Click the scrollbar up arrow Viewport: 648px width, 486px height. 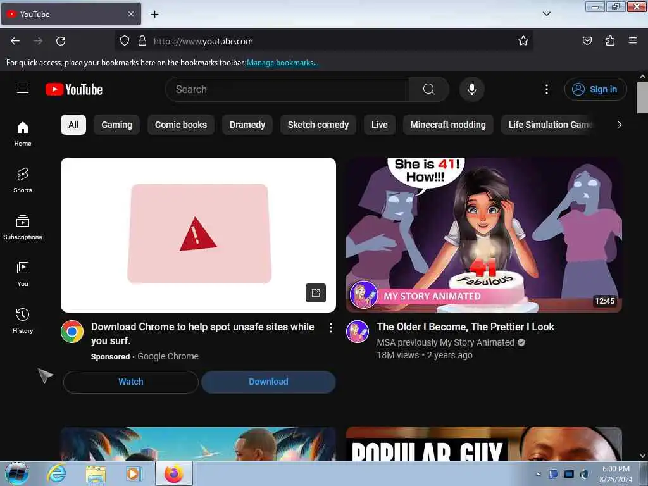[x=642, y=77]
